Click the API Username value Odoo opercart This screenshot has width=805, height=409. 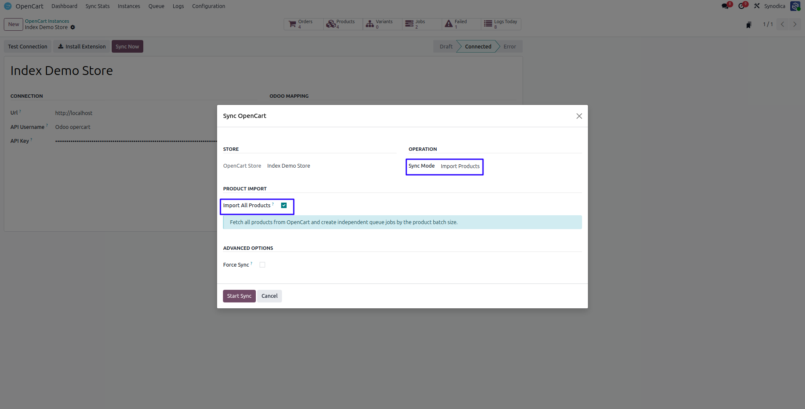tap(72, 127)
